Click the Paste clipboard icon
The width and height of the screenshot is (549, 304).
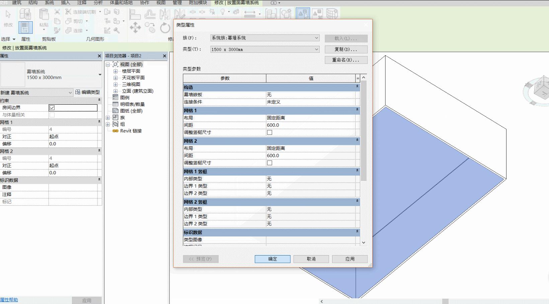point(44,15)
